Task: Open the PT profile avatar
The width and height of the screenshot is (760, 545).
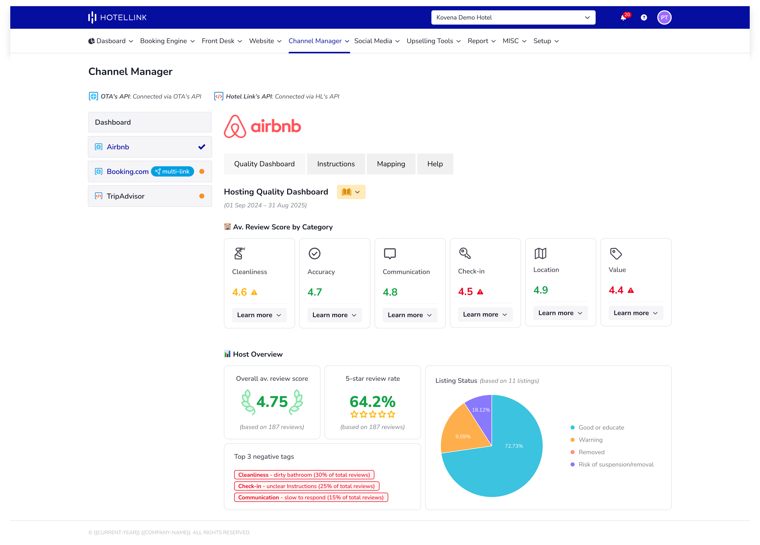Action: pyautogui.click(x=664, y=17)
